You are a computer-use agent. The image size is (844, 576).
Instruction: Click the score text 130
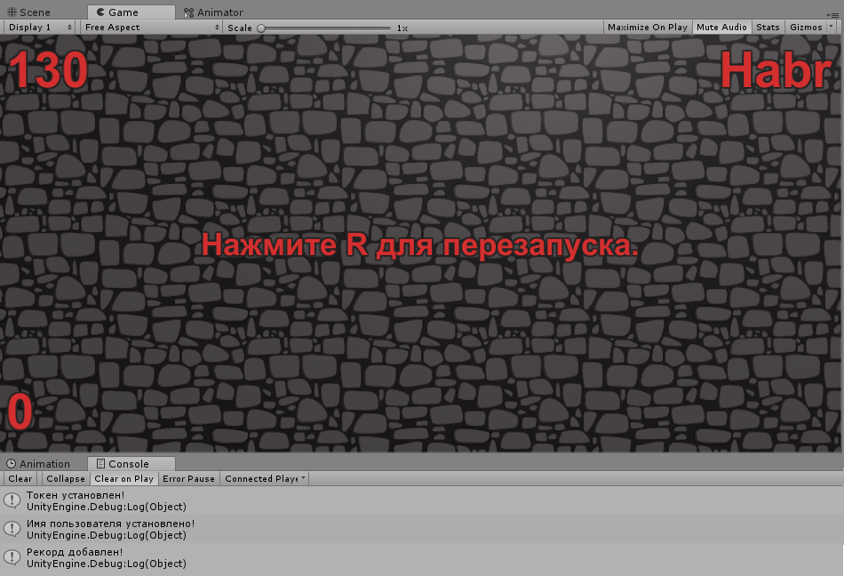pyautogui.click(x=49, y=70)
